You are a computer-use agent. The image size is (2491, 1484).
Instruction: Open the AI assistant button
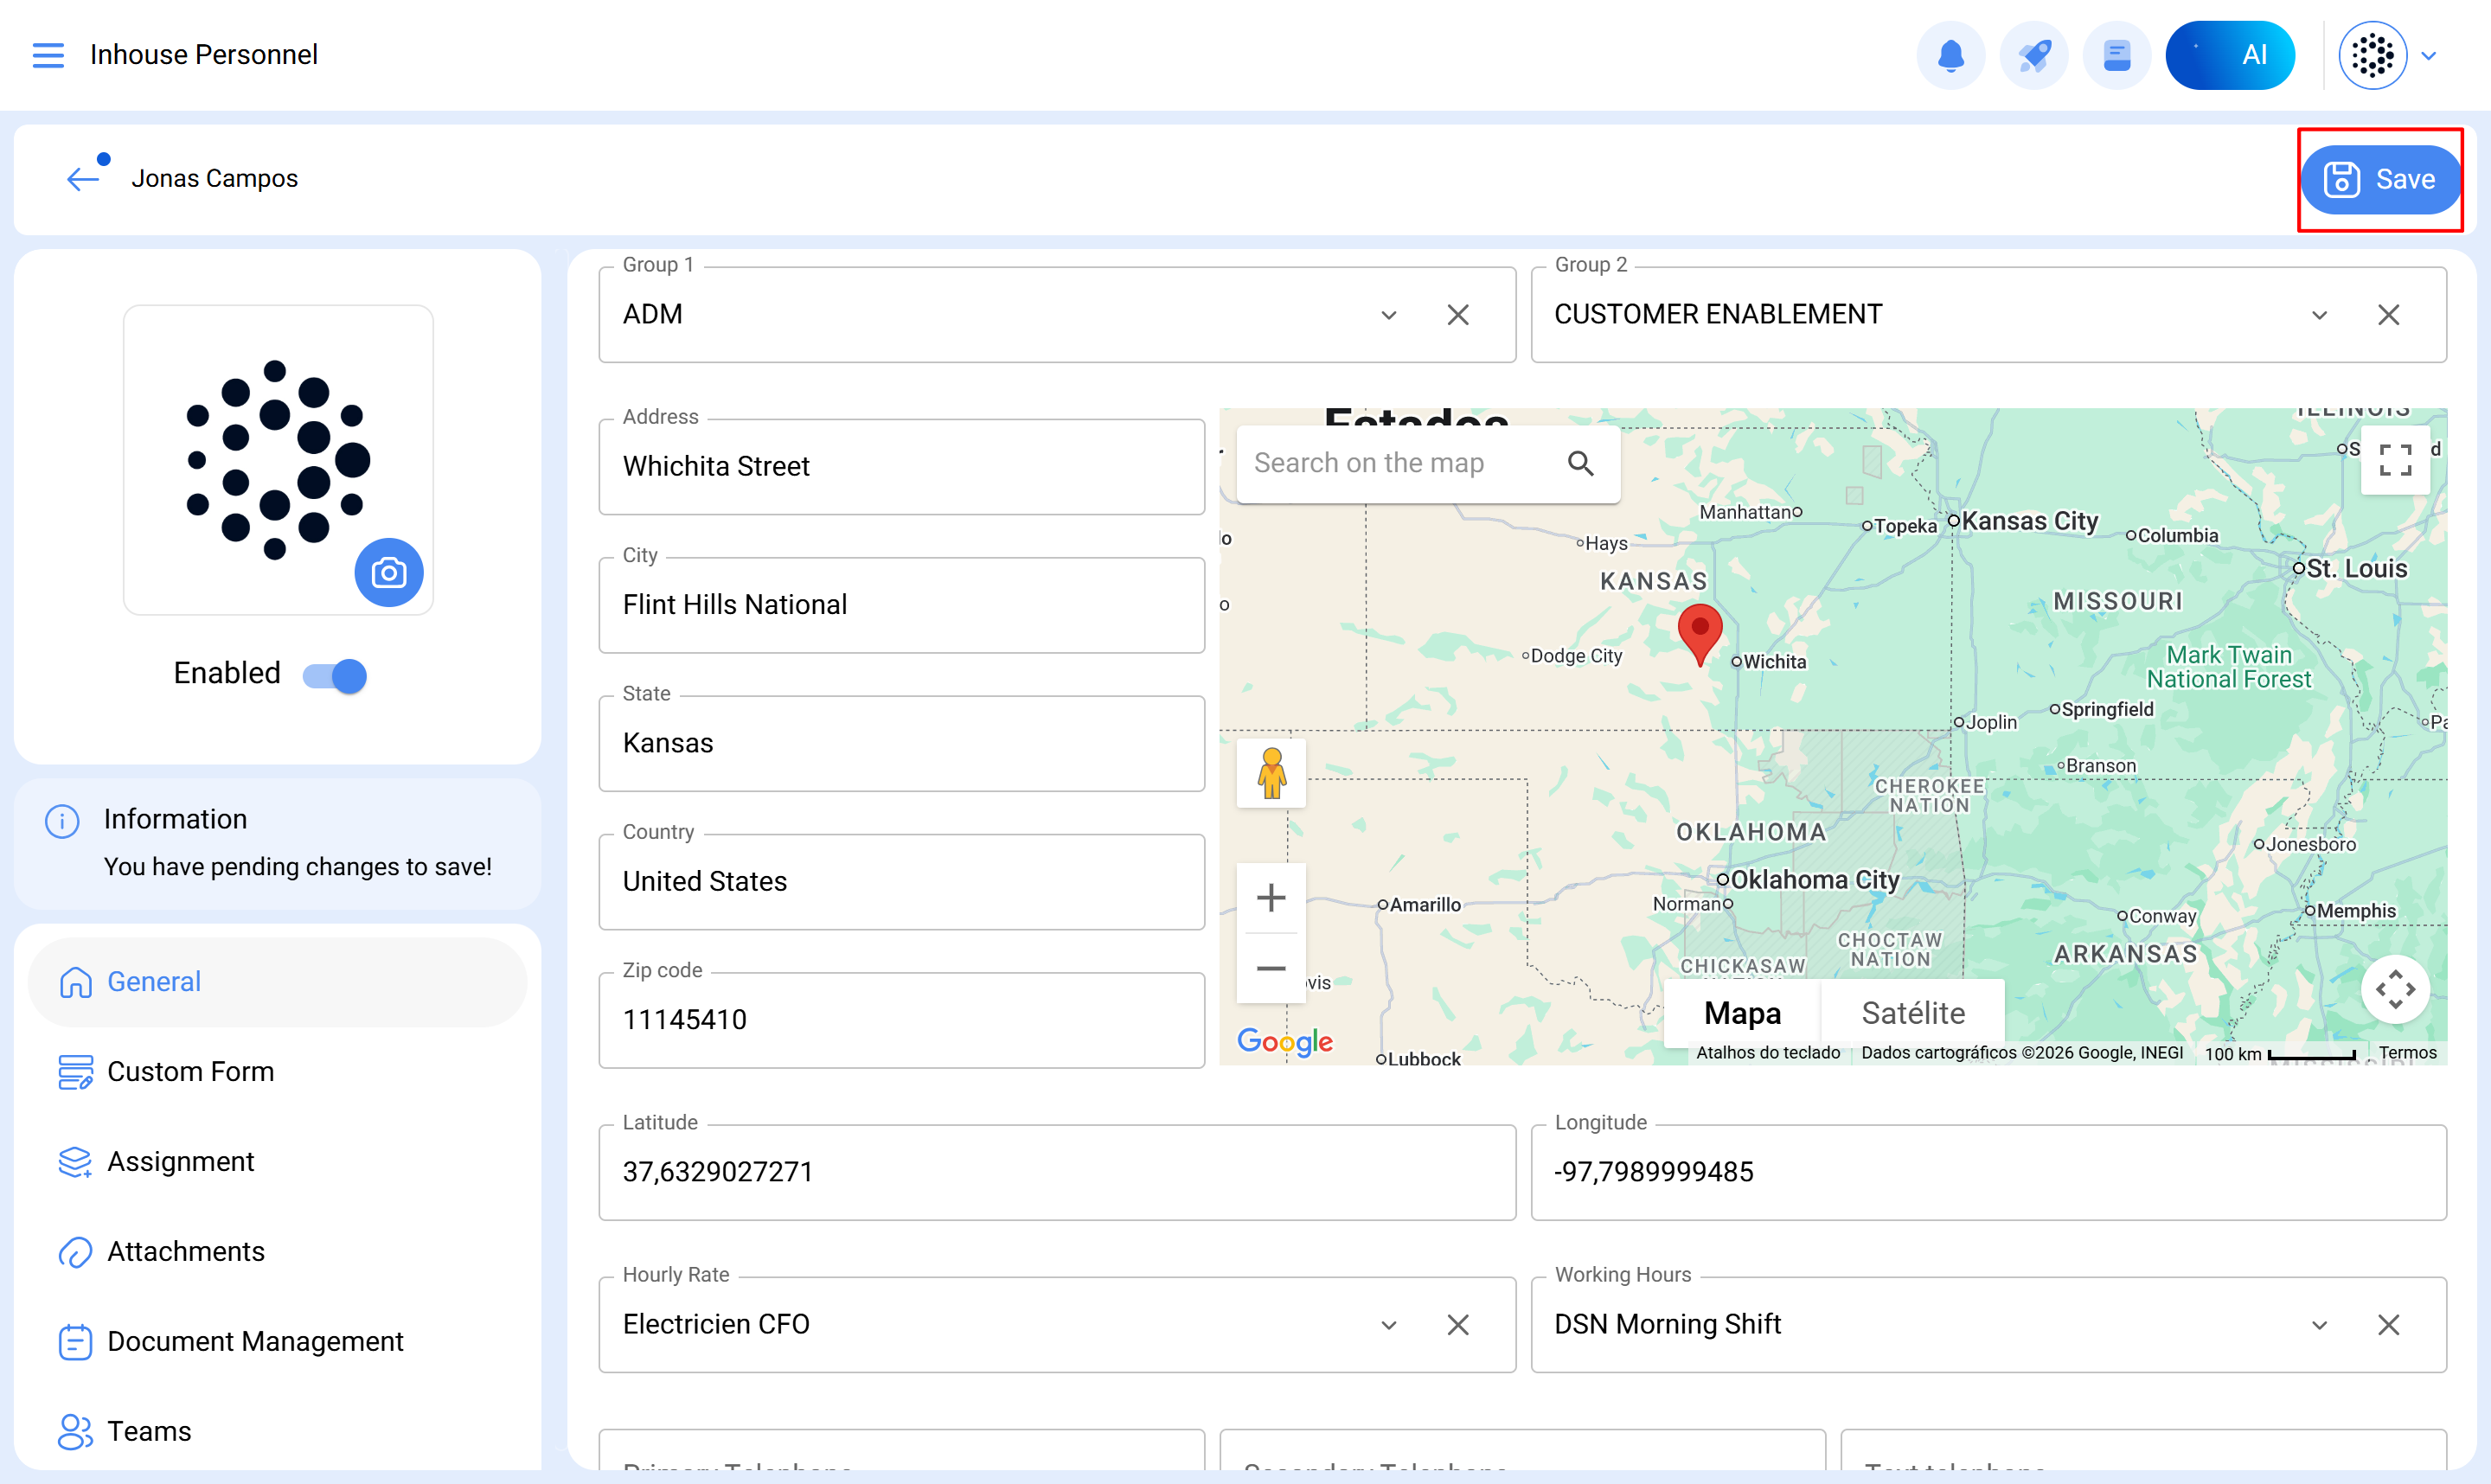(2229, 55)
